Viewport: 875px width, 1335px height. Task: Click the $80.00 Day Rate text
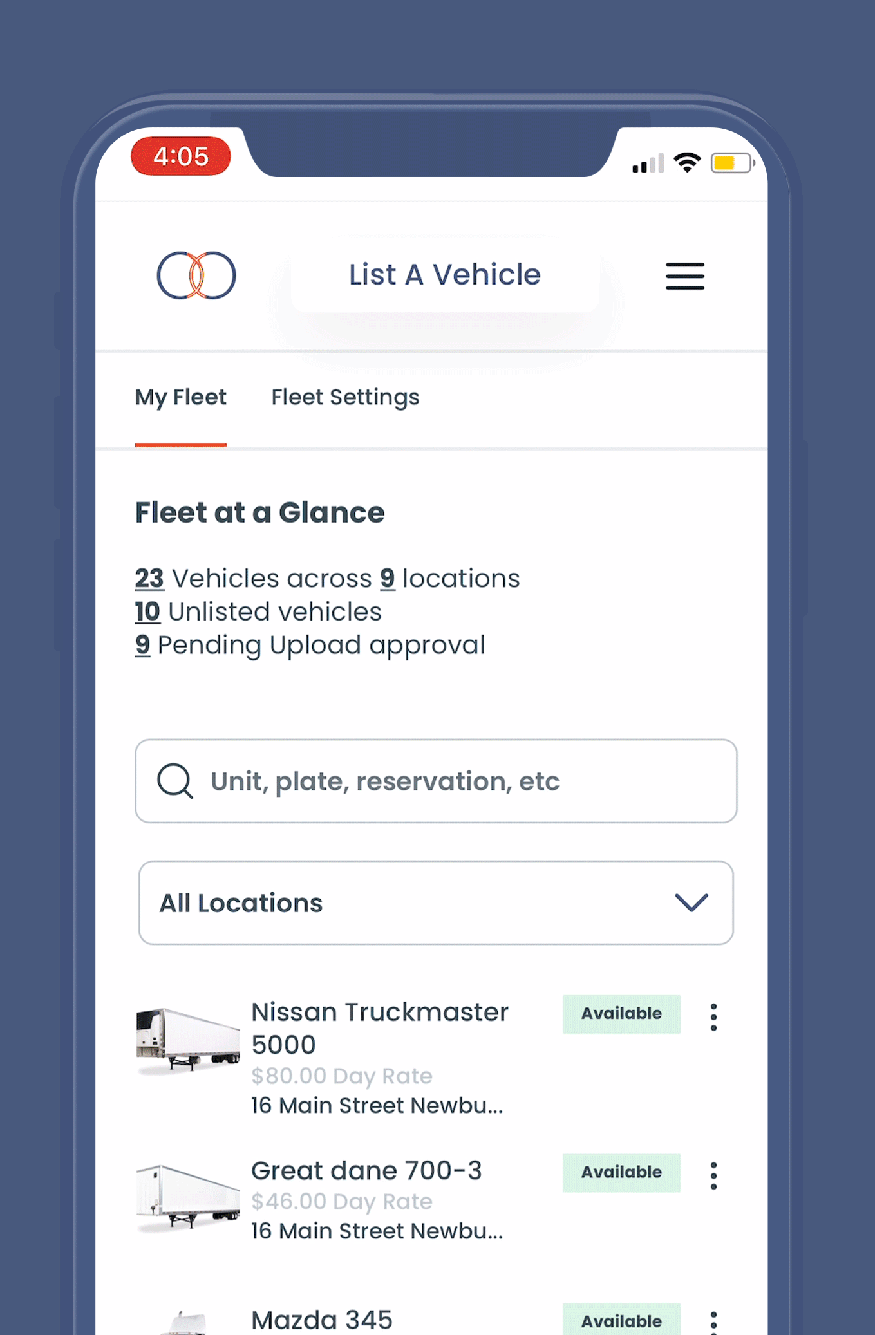(x=342, y=1076)
